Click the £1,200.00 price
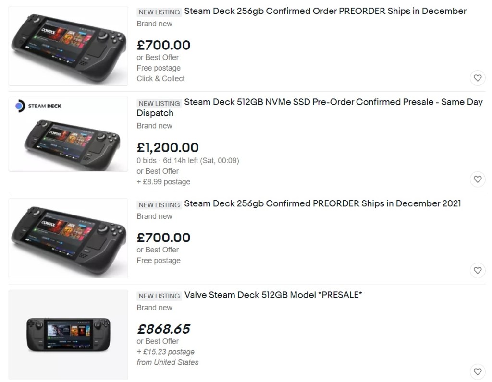Viewport: 492px width, 382px height. coord(167,147)
